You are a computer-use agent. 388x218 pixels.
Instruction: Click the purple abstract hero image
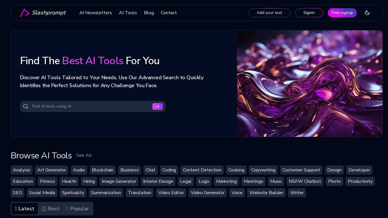310,84
